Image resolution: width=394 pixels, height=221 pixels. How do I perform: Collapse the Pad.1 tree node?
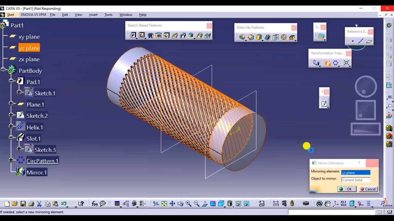[11, 81]
